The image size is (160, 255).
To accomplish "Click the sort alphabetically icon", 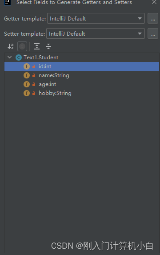I will [11, 46].
